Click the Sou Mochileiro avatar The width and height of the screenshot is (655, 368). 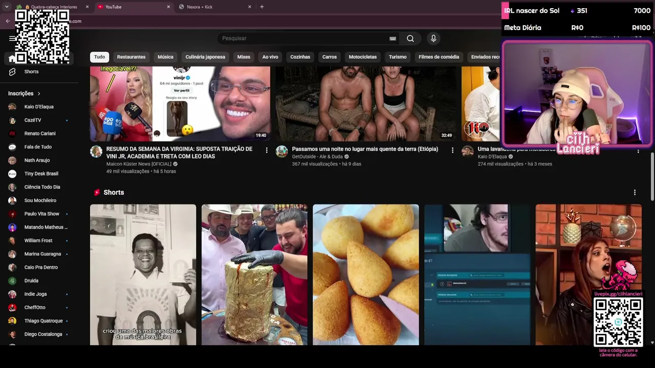(12, 200)
